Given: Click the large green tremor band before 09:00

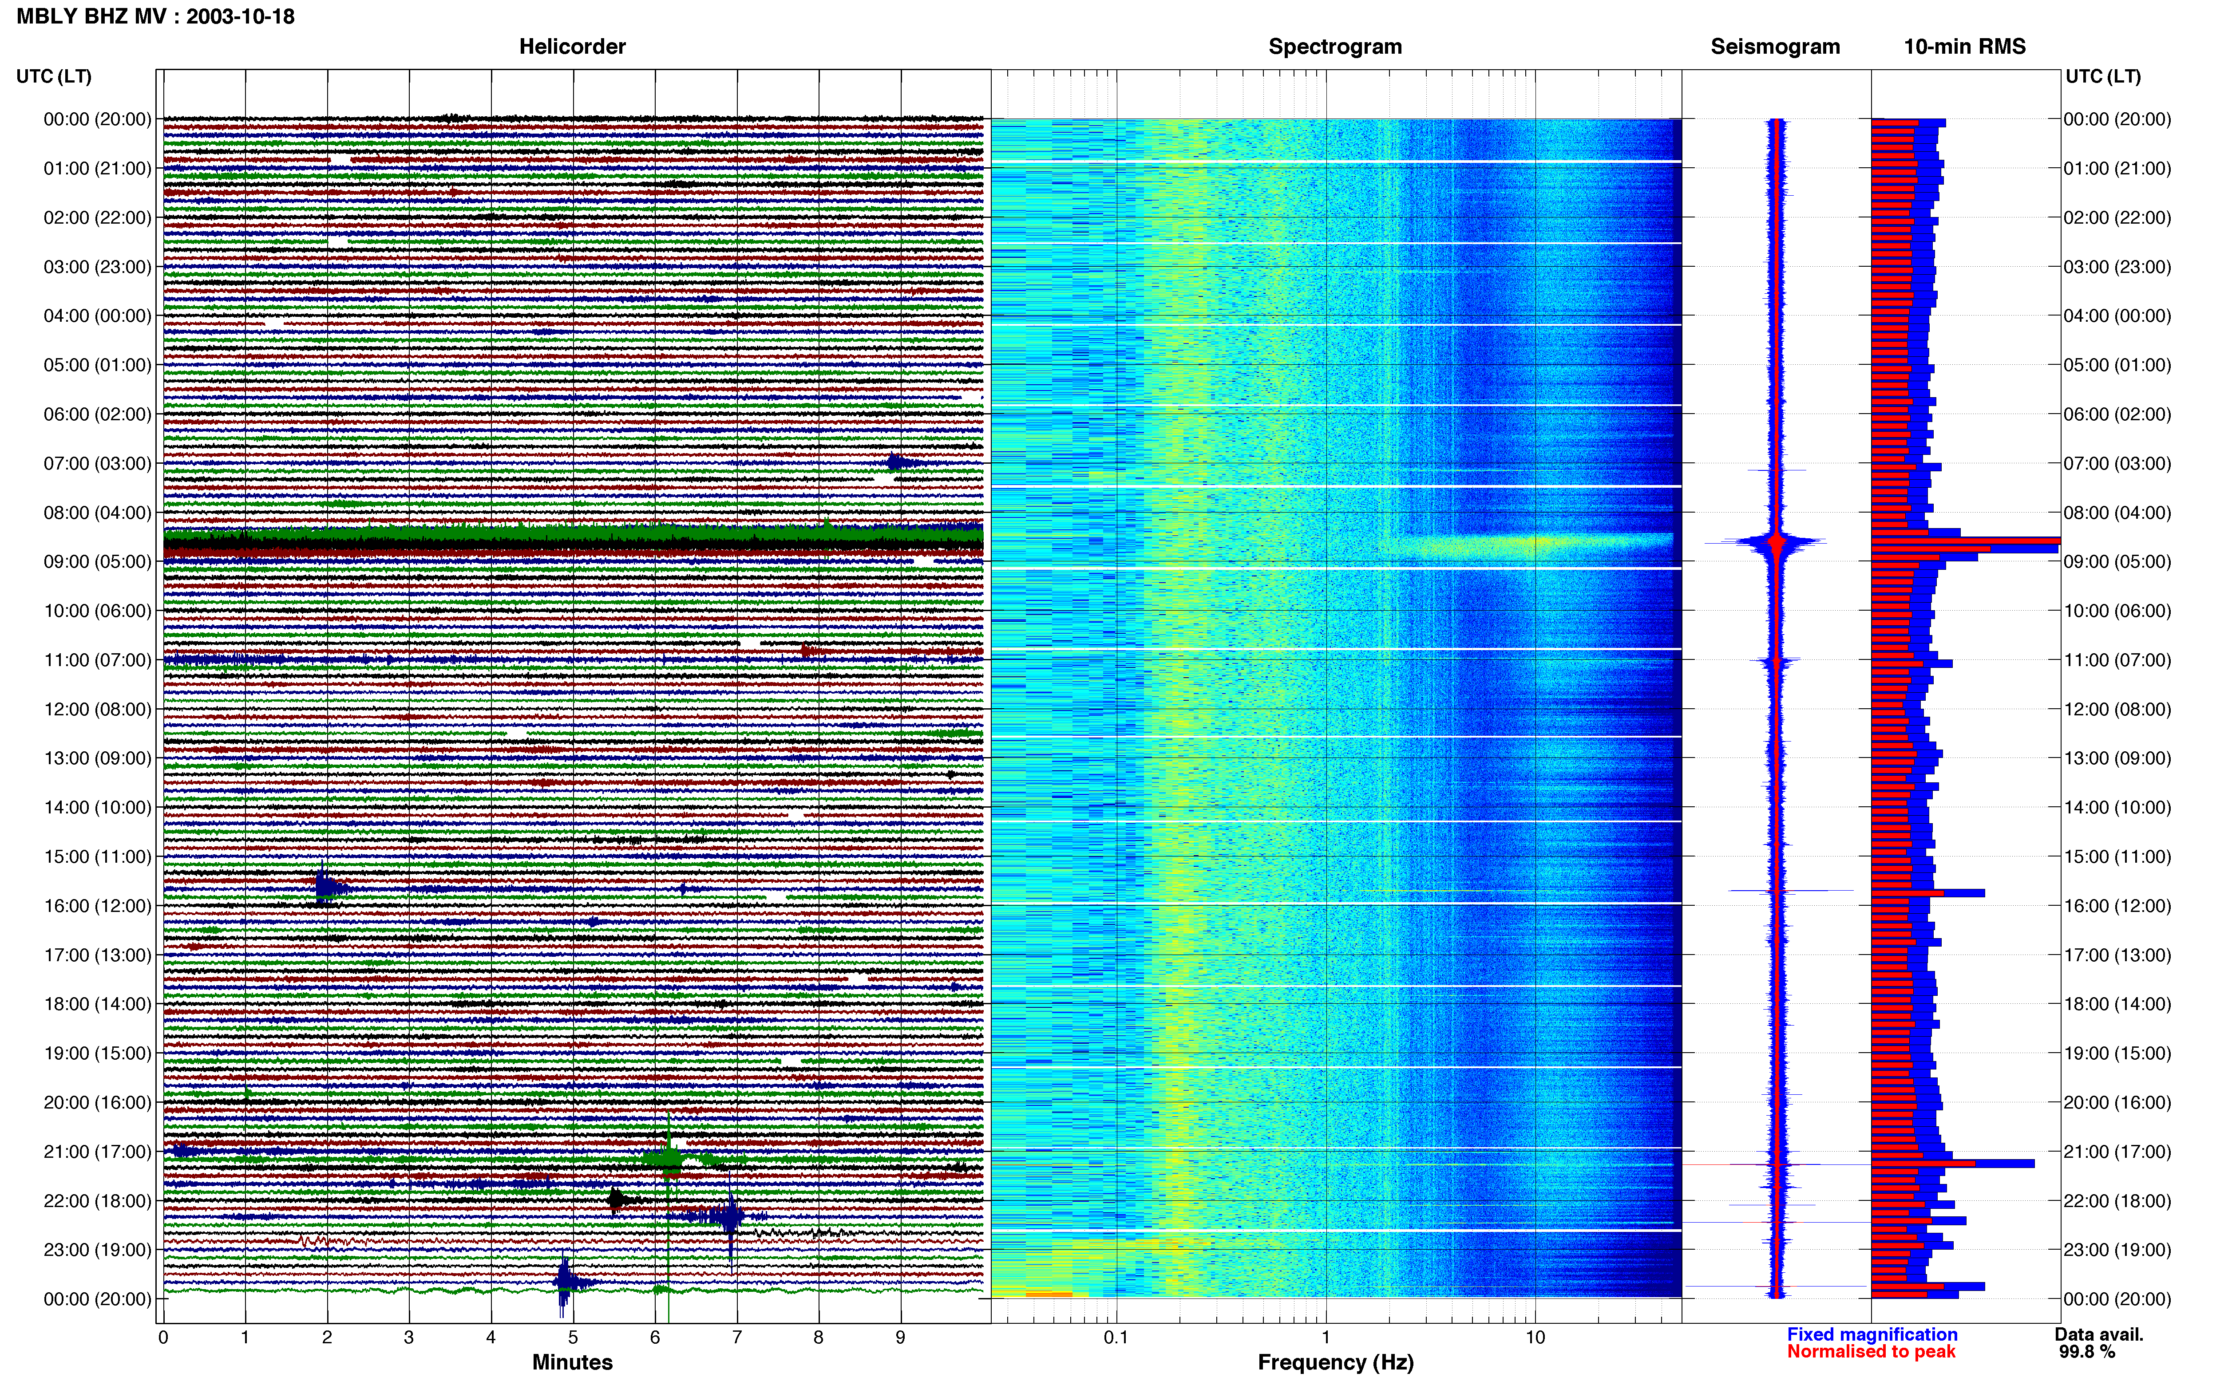Looking at the screenshot, I should pos(573,535).
